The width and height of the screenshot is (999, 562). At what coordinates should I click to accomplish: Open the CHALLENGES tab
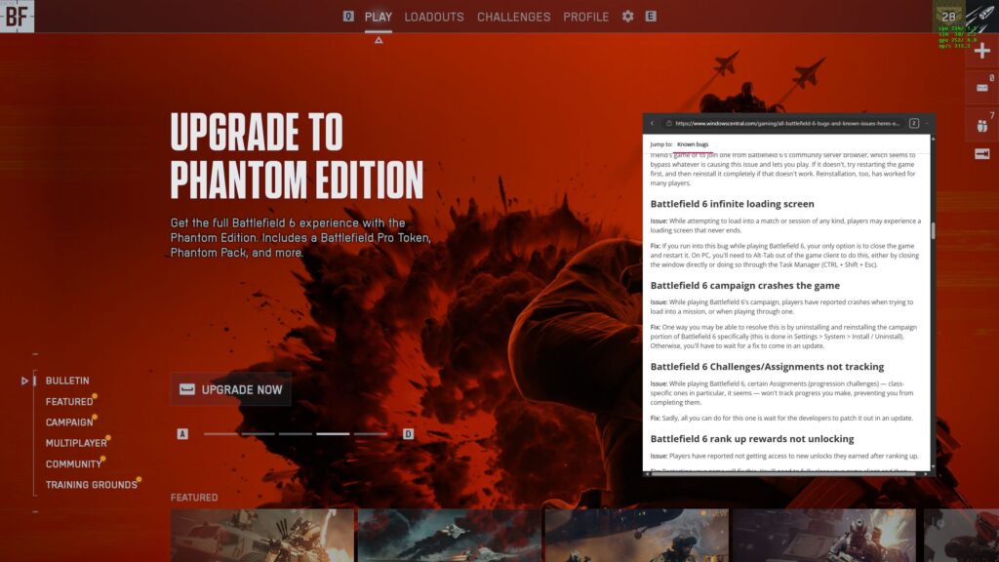[514, 17]
